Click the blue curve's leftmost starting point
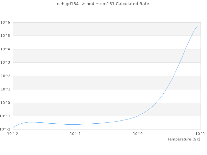Viewport: 207px width, 155px height. pos(13,127)
